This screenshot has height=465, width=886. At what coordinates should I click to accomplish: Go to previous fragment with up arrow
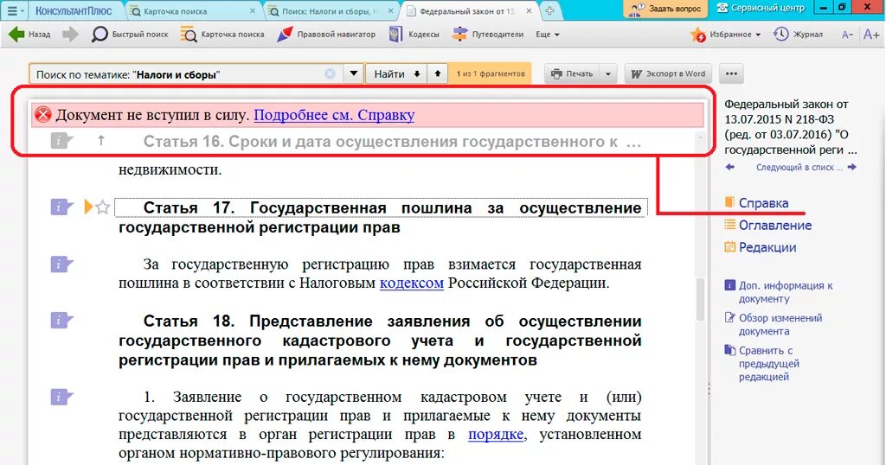point(437,74)
